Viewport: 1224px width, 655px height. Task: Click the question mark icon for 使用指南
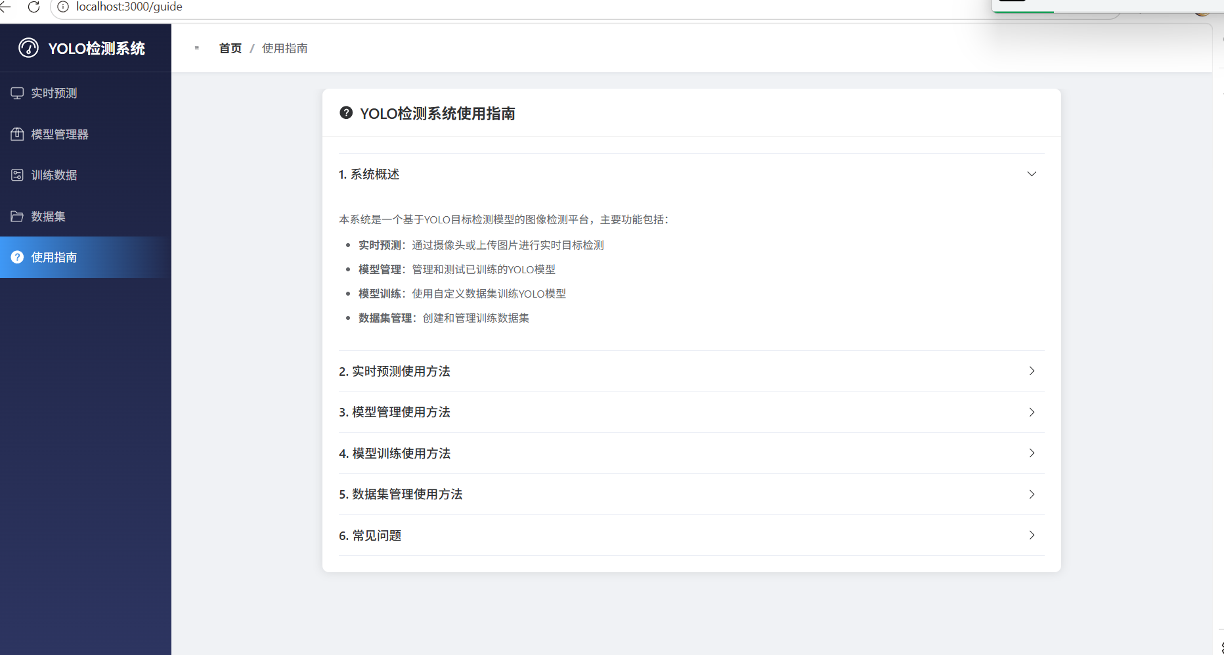click(17, 257)
